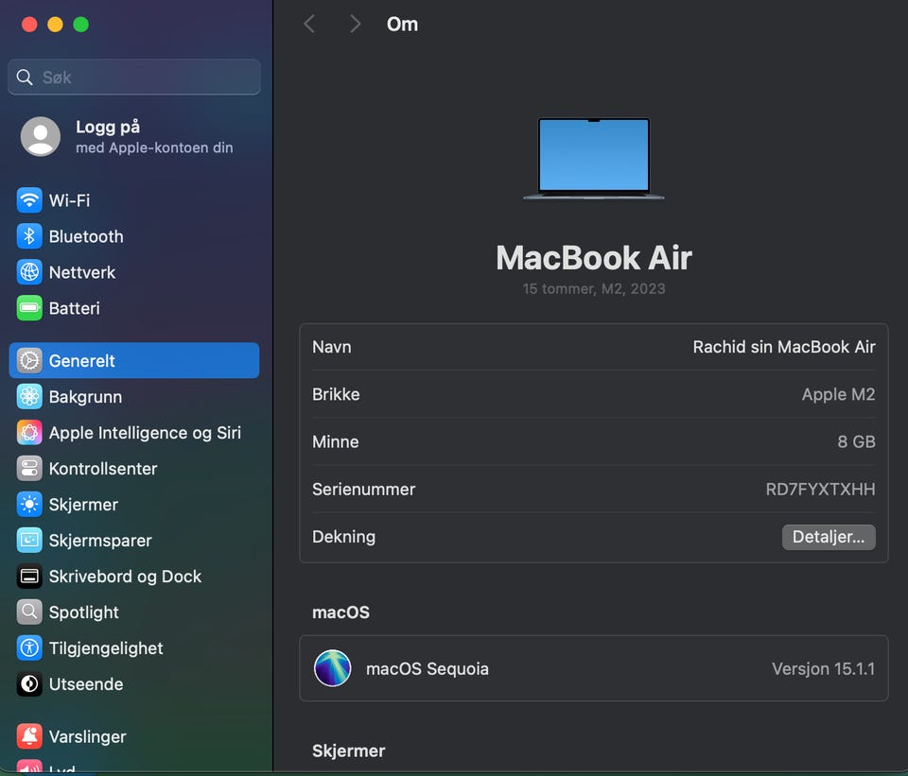The width and height of the screenshot is (908, 776).
Task: Select the Bluetooth icon in sidebar
Action: [x=29, y=236]
